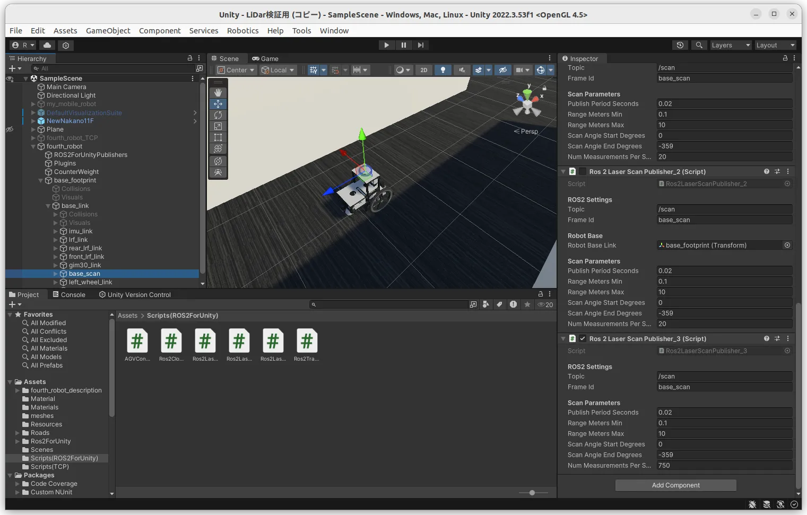Enable Ros 2 Laser Scan Publisher_2 checkbox
This screenshot has width=807, height=515.
coord(583,171)
